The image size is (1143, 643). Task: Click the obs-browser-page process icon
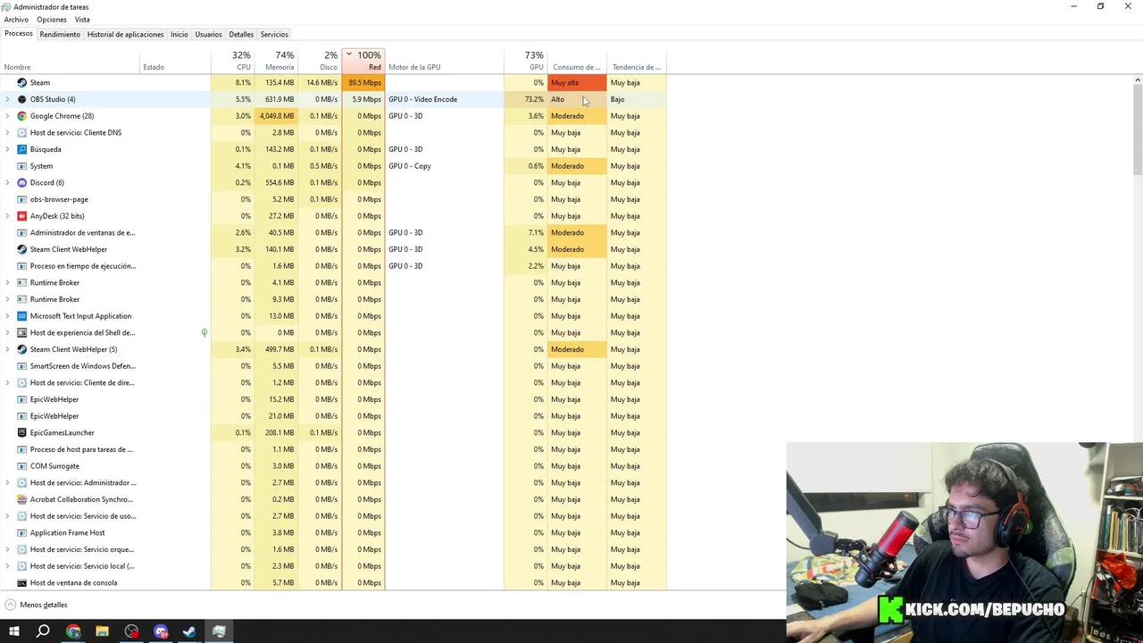[22, 199]
